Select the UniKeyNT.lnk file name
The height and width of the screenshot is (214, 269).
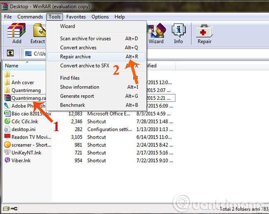click(x=26, y=153)
